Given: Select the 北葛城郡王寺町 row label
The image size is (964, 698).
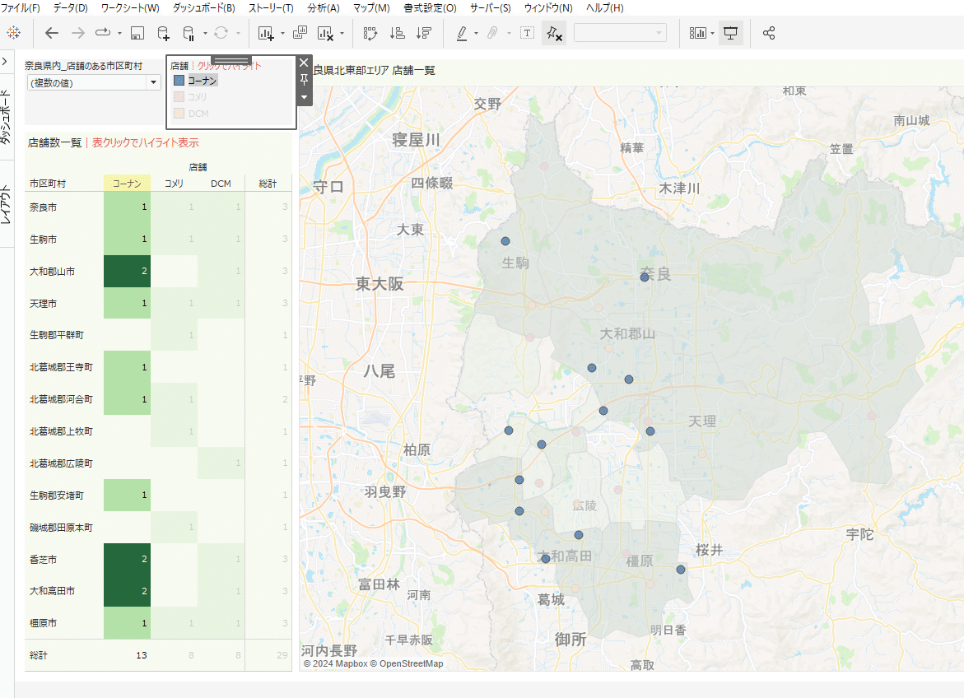Looking at the screenshot, I should pos(61,367).
